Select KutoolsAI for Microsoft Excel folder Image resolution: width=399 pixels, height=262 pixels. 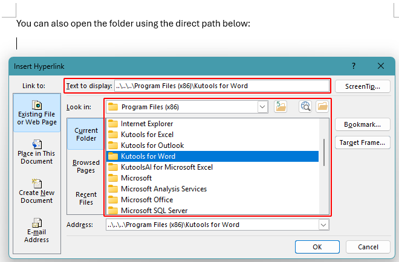[x=212, y=167]
